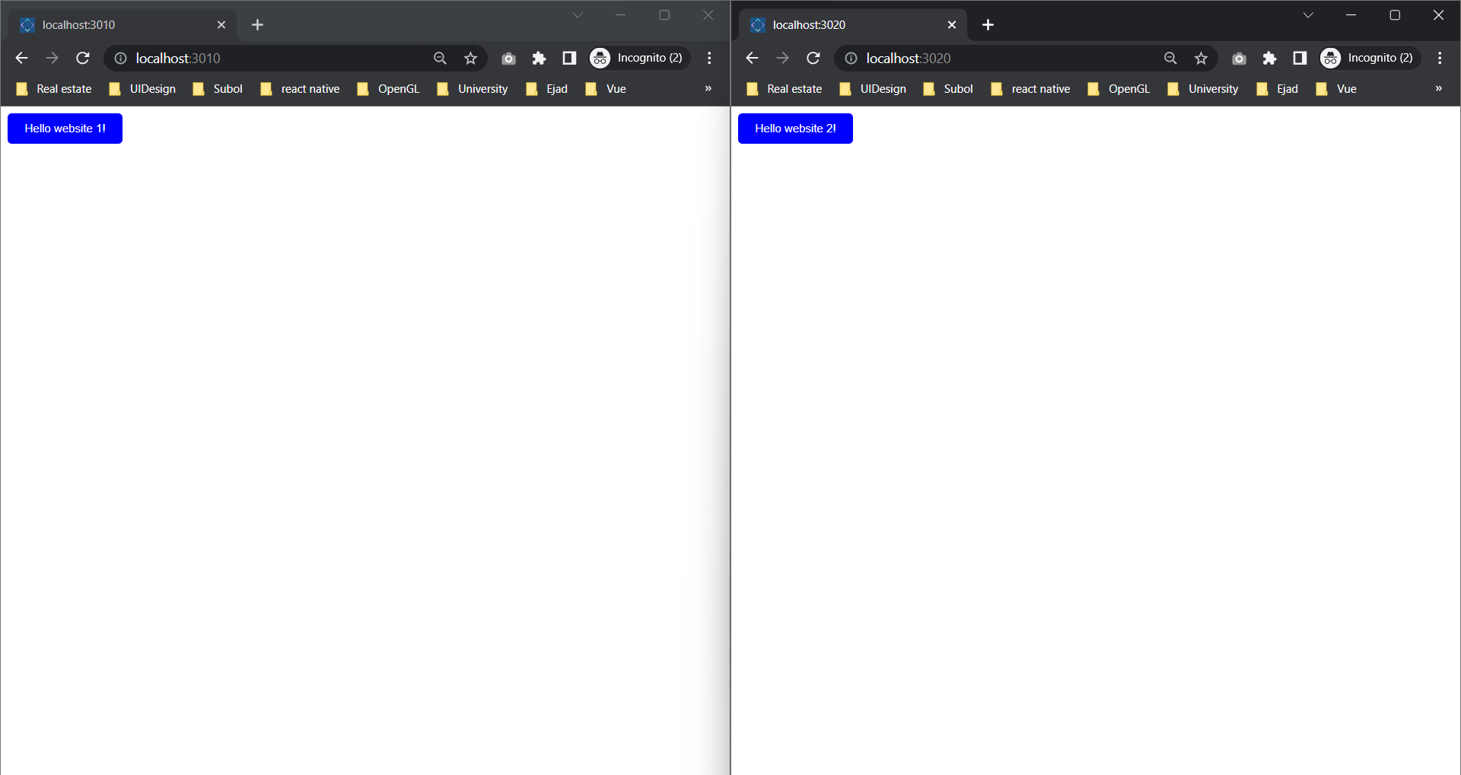Open new tab in right browser window
Image resolution: width=1461 pixels, height=775 pixels.
coord(988,25)
